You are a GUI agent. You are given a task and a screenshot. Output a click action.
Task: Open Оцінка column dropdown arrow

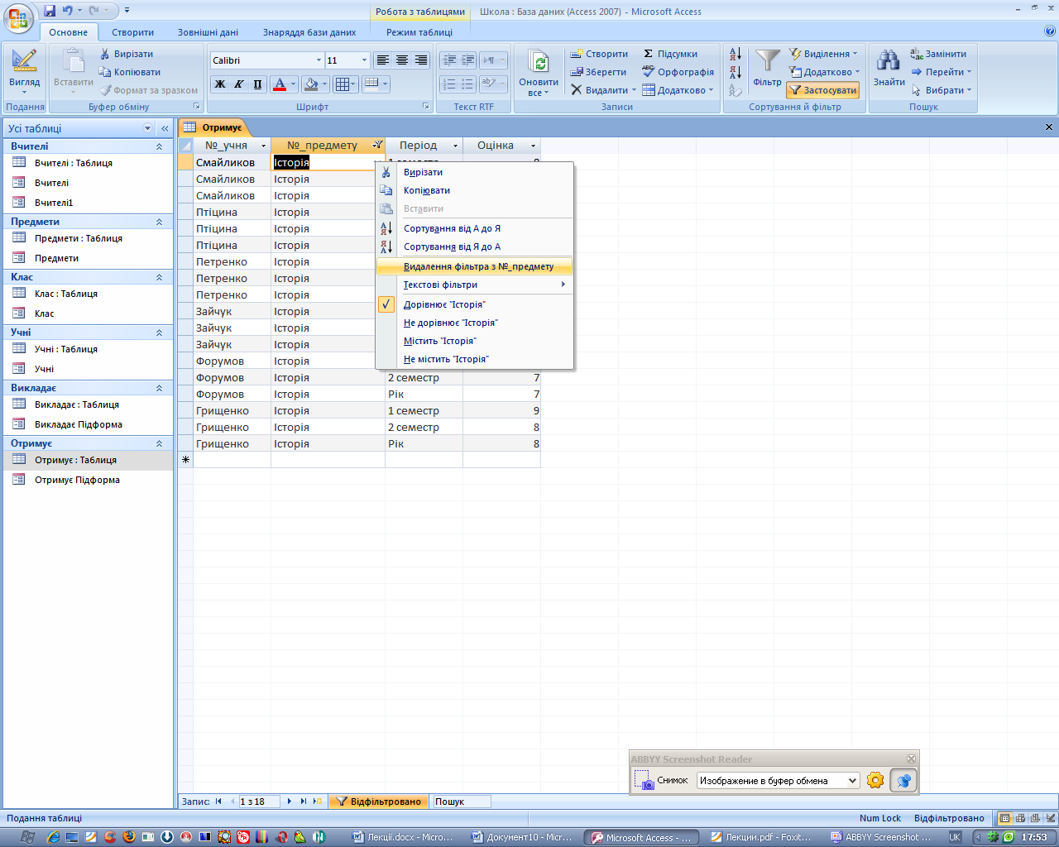(x=533, y=146)
